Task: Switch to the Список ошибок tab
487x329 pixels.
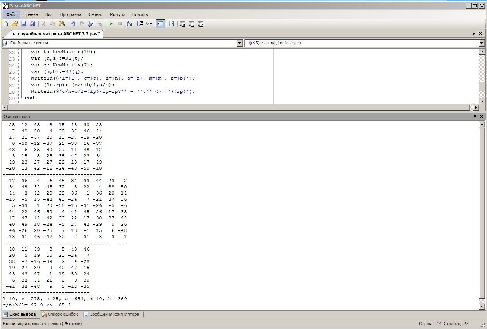Action: click(60, 314)
